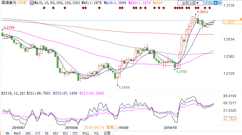Screen dimensions: 242x135
Task: Open the 日线 period selector
Action: click(x=23, y=3)
